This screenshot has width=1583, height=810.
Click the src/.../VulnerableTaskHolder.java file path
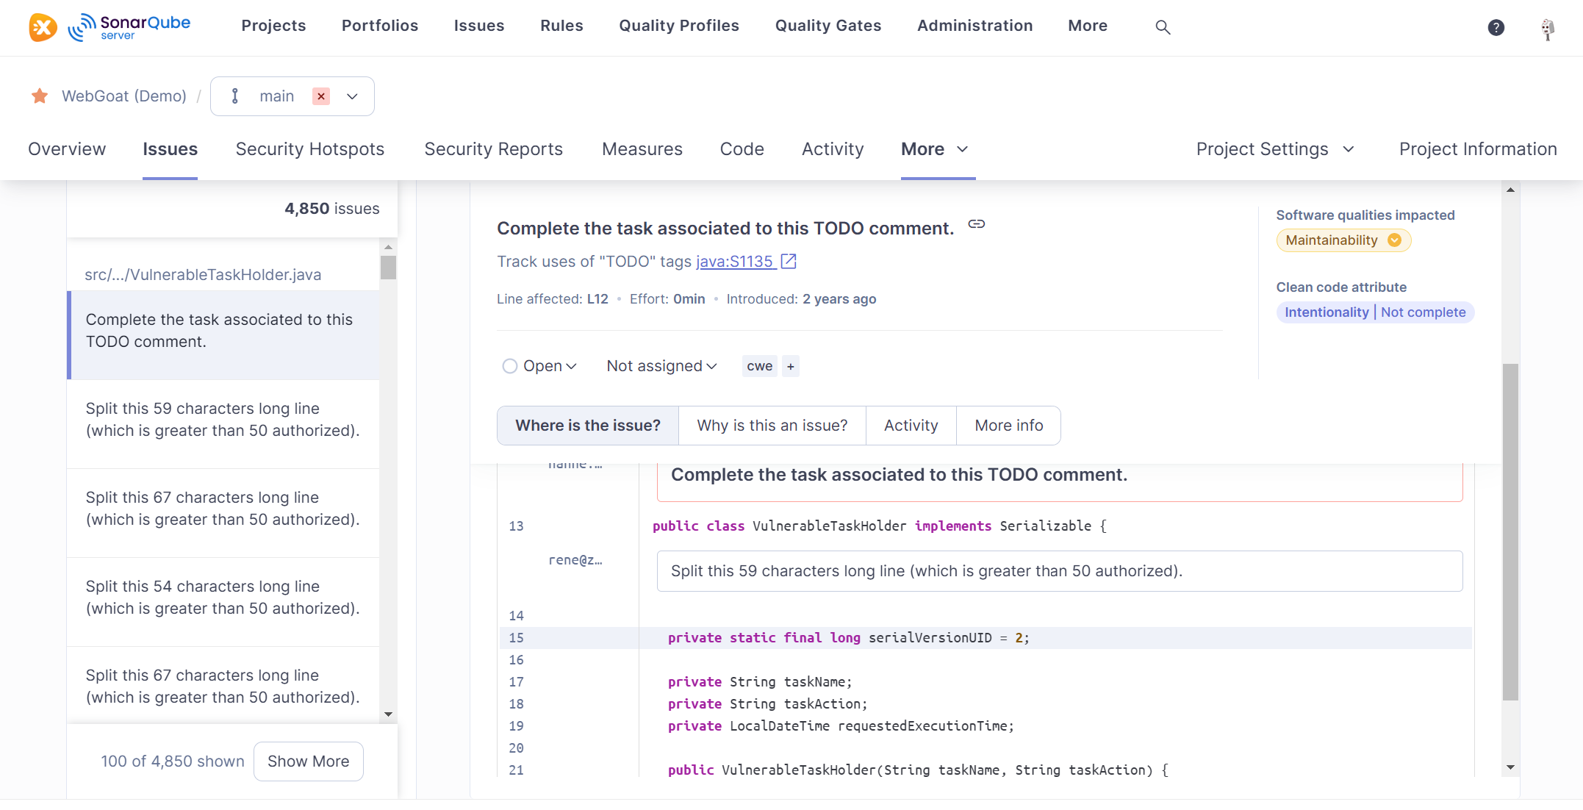[x=203, y=275]
